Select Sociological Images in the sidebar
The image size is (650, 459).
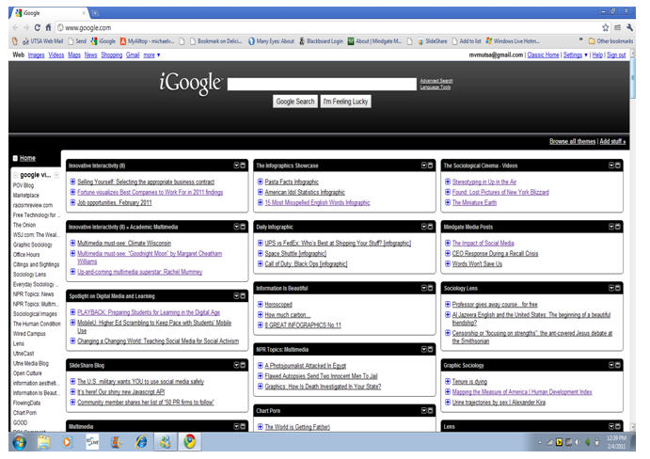35,314
